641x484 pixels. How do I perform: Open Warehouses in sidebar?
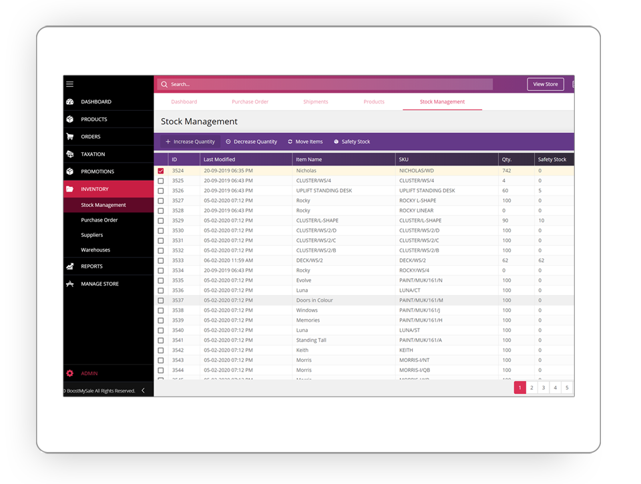95,250
